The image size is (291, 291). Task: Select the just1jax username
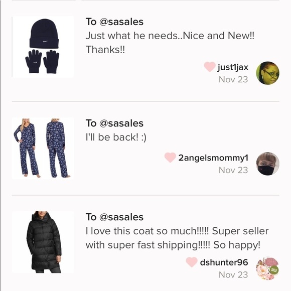(233, 67)
